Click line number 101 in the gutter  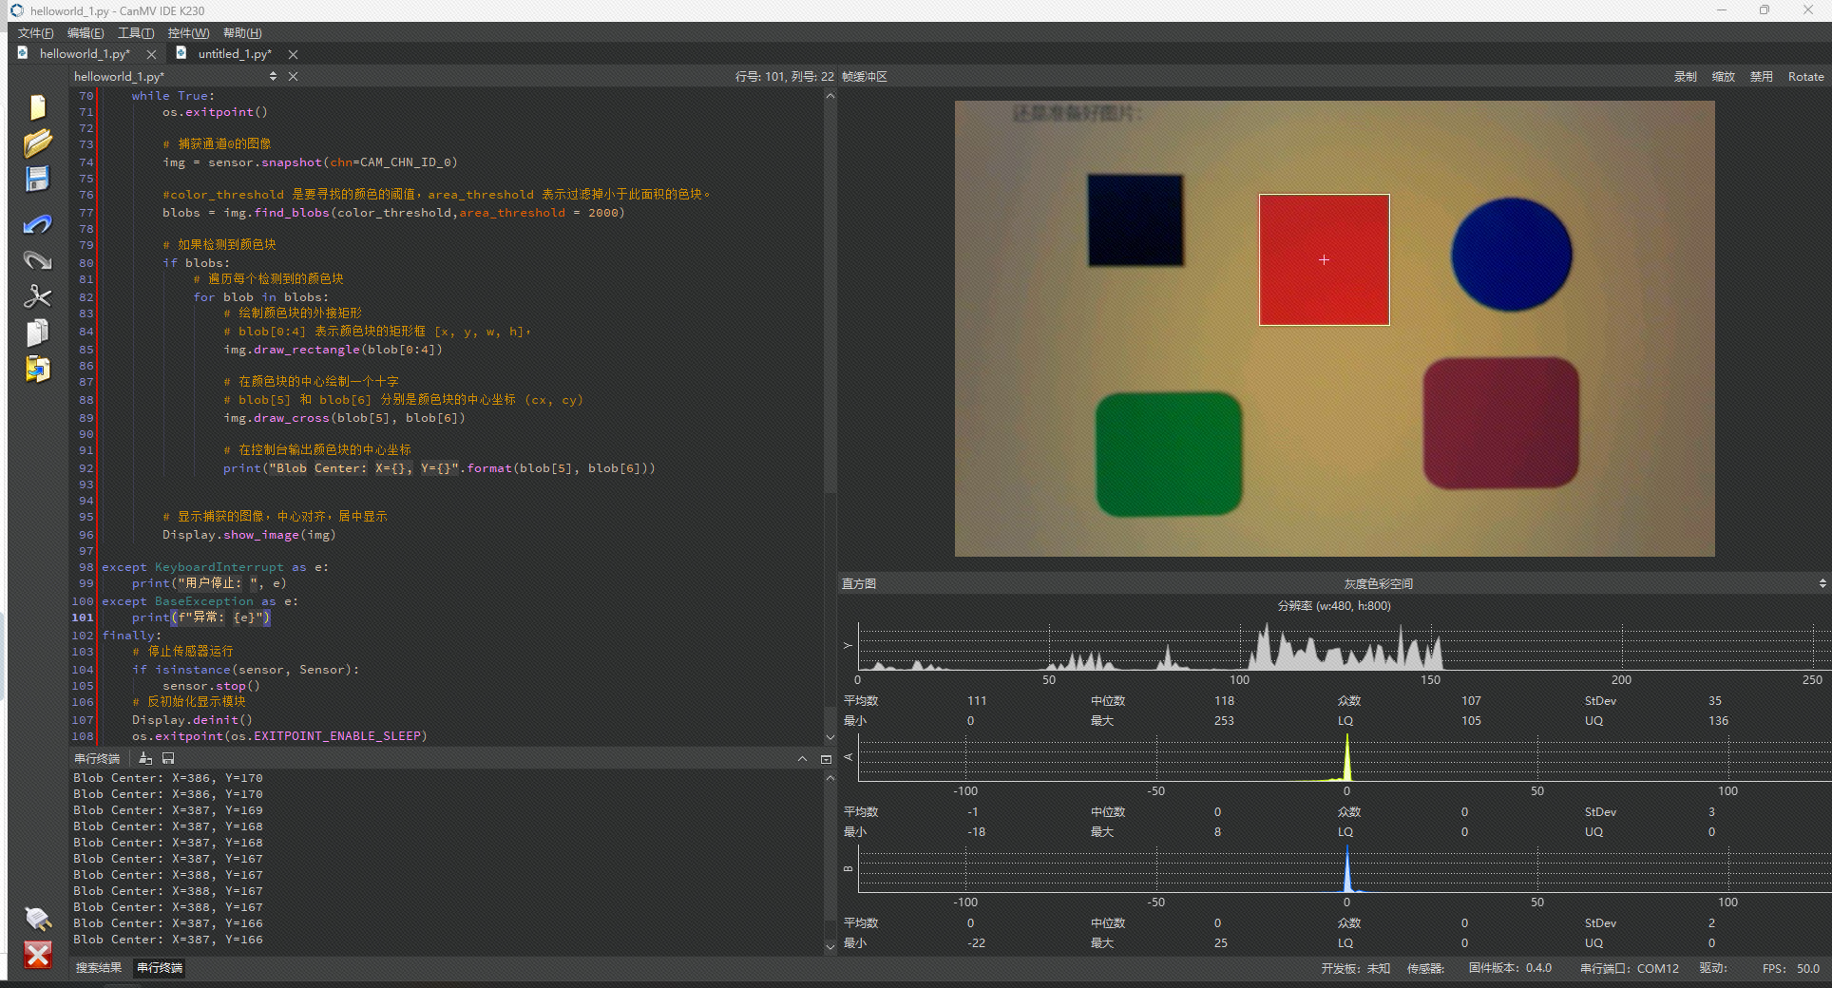(x=84, y=617)
